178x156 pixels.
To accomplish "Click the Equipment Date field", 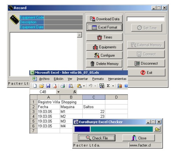I will coord(63,27).
